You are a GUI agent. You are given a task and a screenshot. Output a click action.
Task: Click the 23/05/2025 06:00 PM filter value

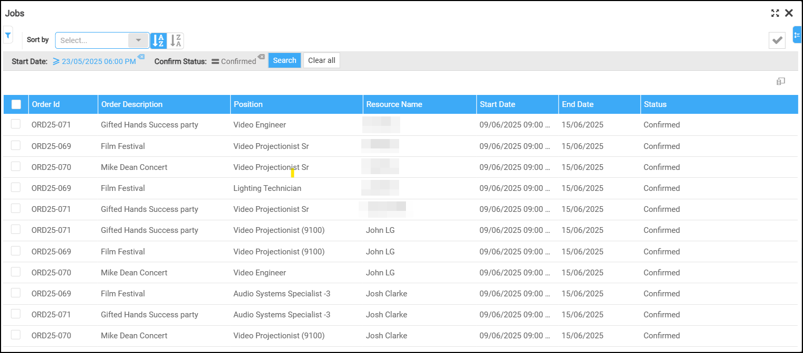(99, 61)
